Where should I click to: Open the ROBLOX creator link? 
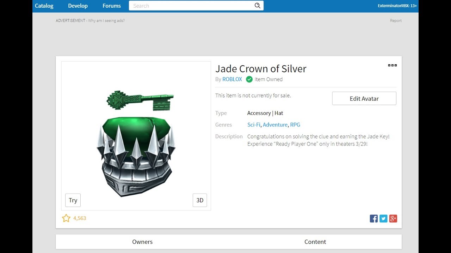coord(232,79)
